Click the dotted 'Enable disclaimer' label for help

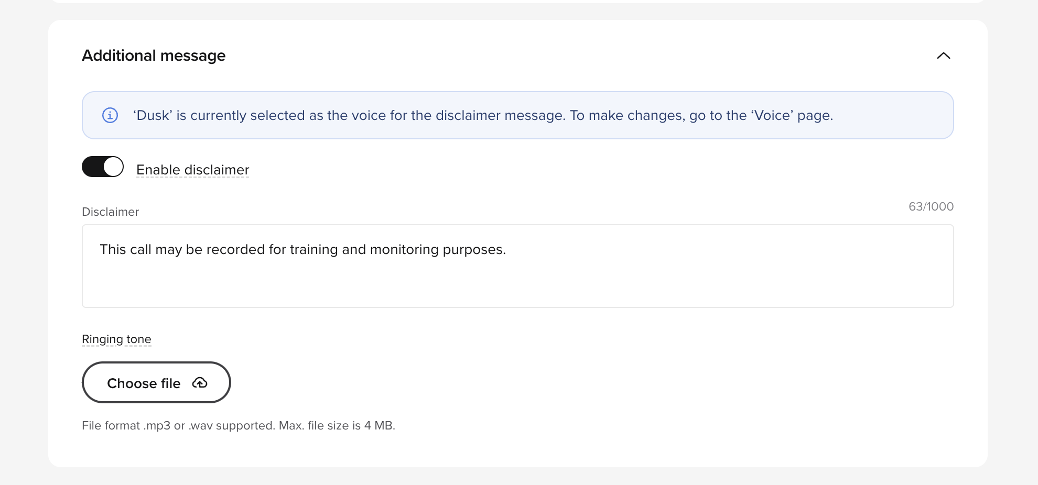click(192, 170)
